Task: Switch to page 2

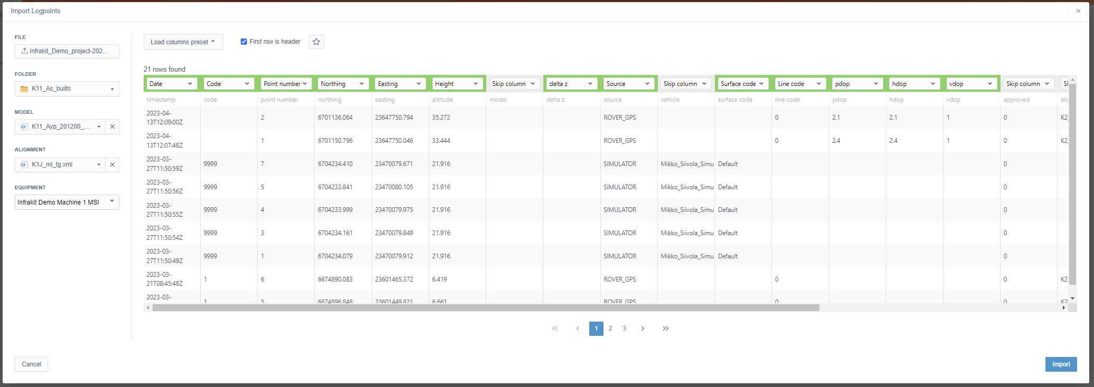Action: coord(610,328)
